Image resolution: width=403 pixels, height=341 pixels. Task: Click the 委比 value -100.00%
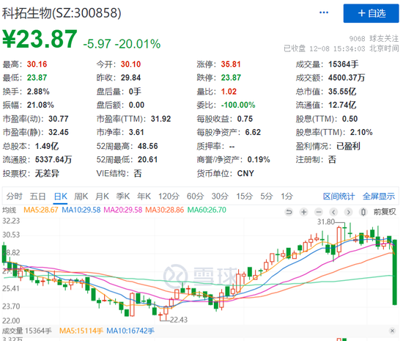238,105
